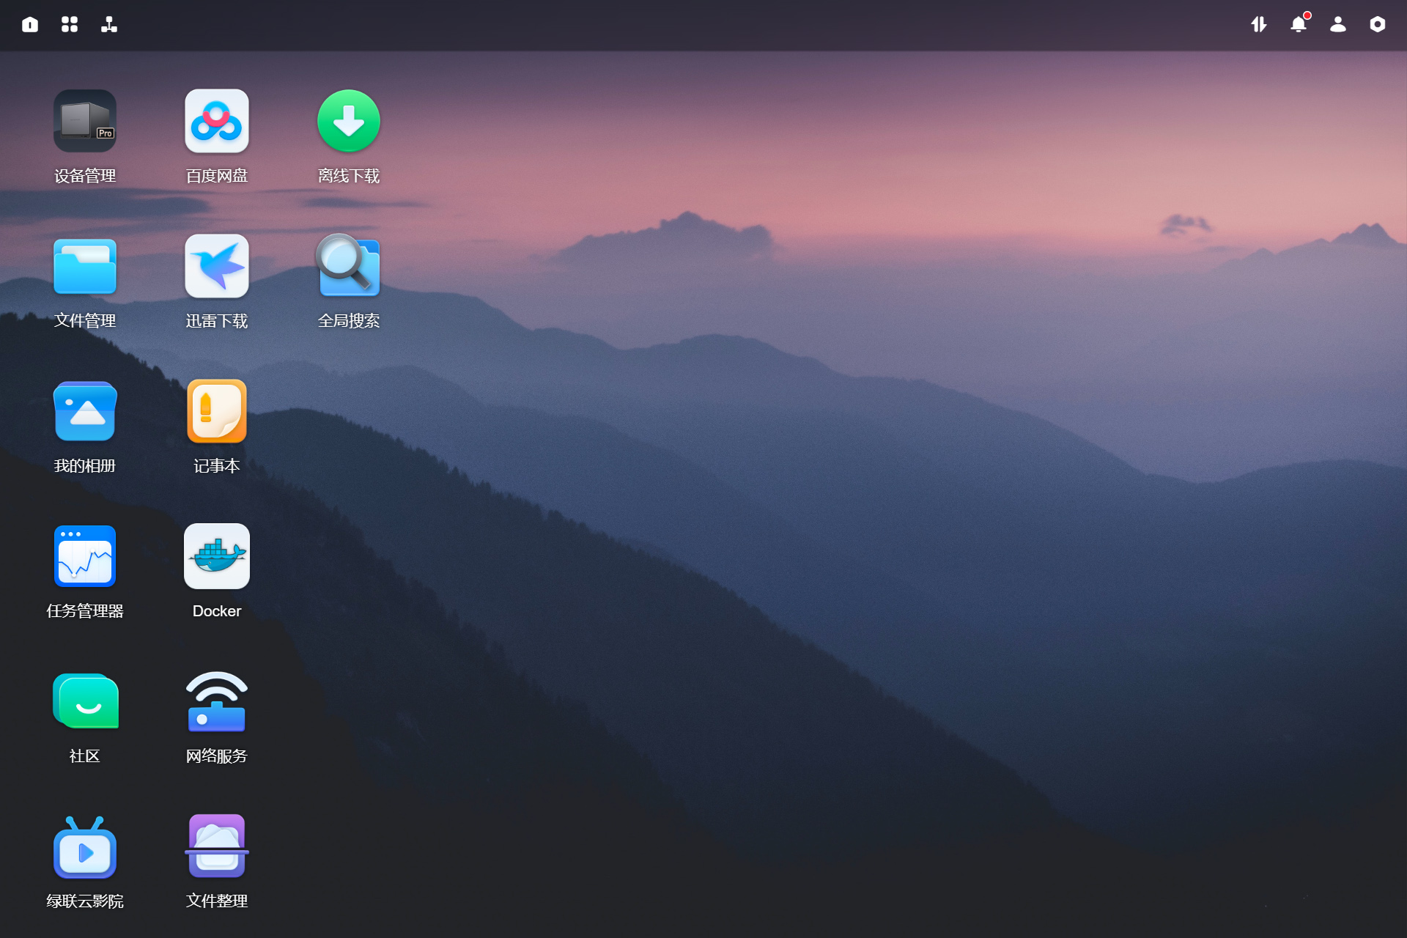Viewport: 1407px width, 938px height.
Task: Open the 全局搜索 global search app
Action: coord(348,267)
